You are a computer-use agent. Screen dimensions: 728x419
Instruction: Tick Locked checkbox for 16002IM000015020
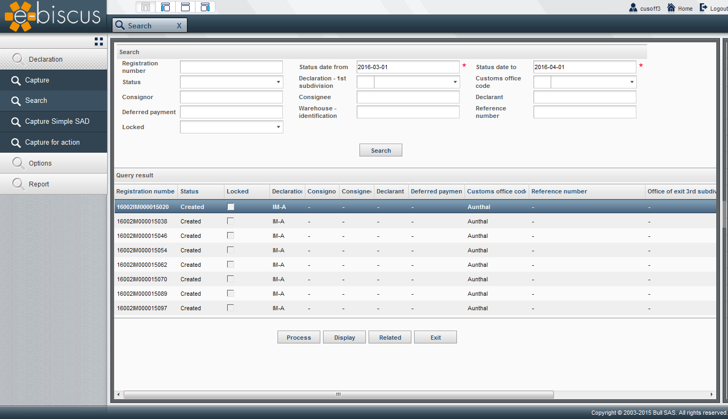(x=231, y=207)
